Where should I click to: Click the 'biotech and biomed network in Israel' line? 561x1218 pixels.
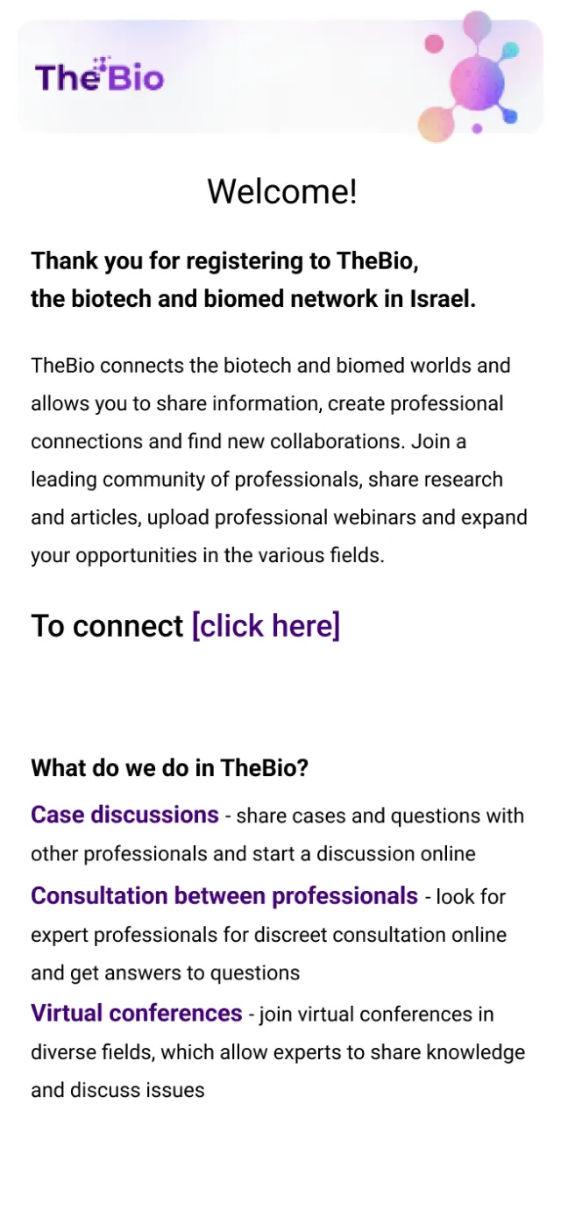point(253,299)
